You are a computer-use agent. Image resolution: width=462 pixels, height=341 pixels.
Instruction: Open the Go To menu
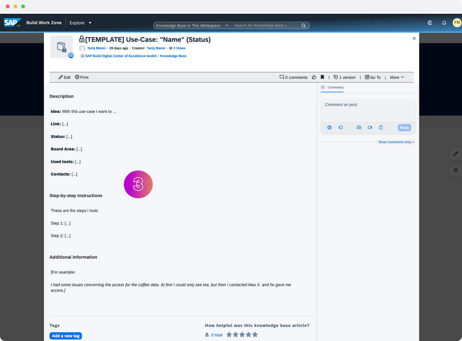pyautogui.click(x=373, y=77)
